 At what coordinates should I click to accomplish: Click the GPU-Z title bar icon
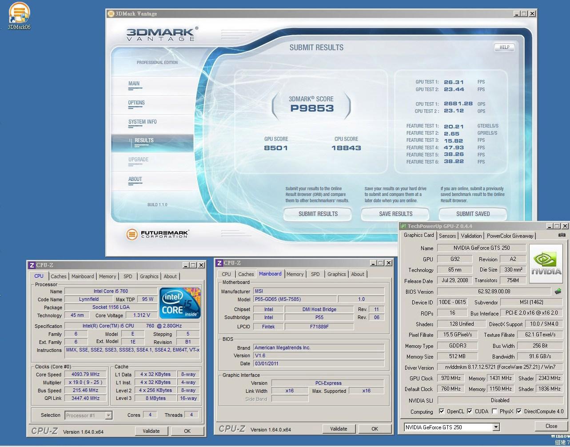pos(403,226)
